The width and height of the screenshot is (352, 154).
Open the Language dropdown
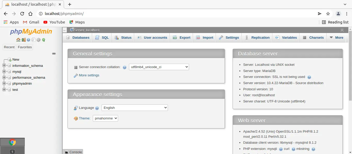(x=135, y=108)
